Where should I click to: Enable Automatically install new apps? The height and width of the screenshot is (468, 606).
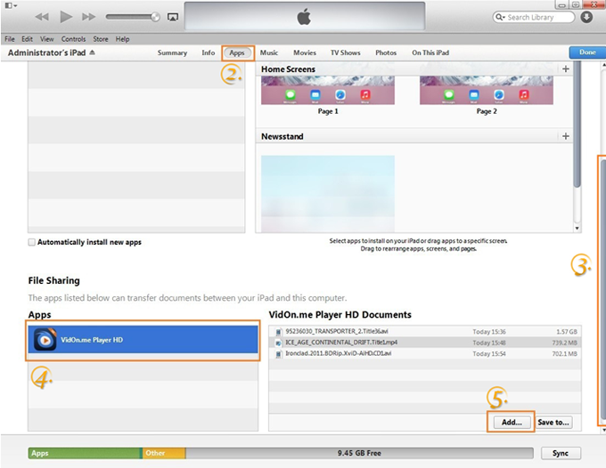[32, 242]
